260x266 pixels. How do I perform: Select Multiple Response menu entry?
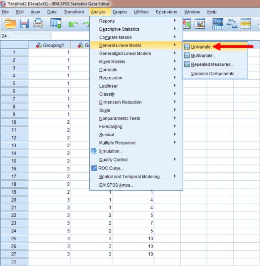[136, 143]
